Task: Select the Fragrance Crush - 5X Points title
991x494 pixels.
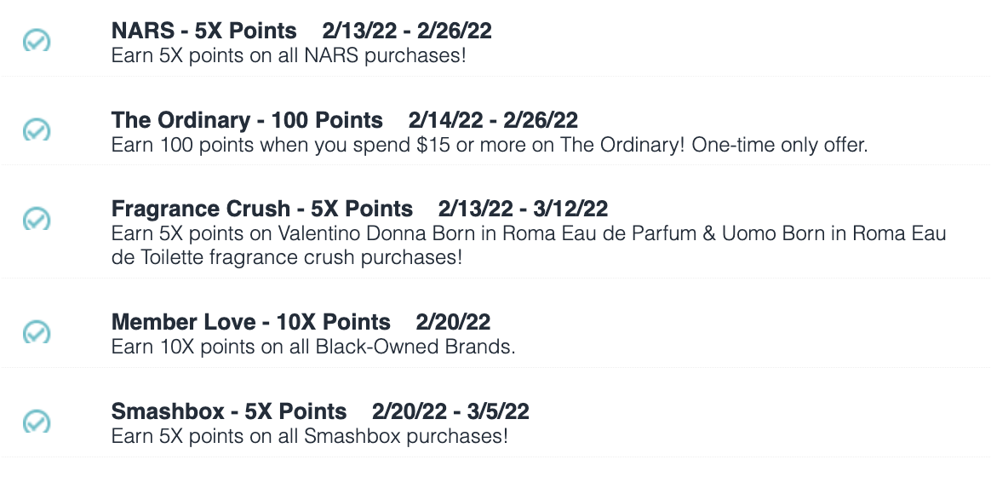Action: (x=261, y=208)
